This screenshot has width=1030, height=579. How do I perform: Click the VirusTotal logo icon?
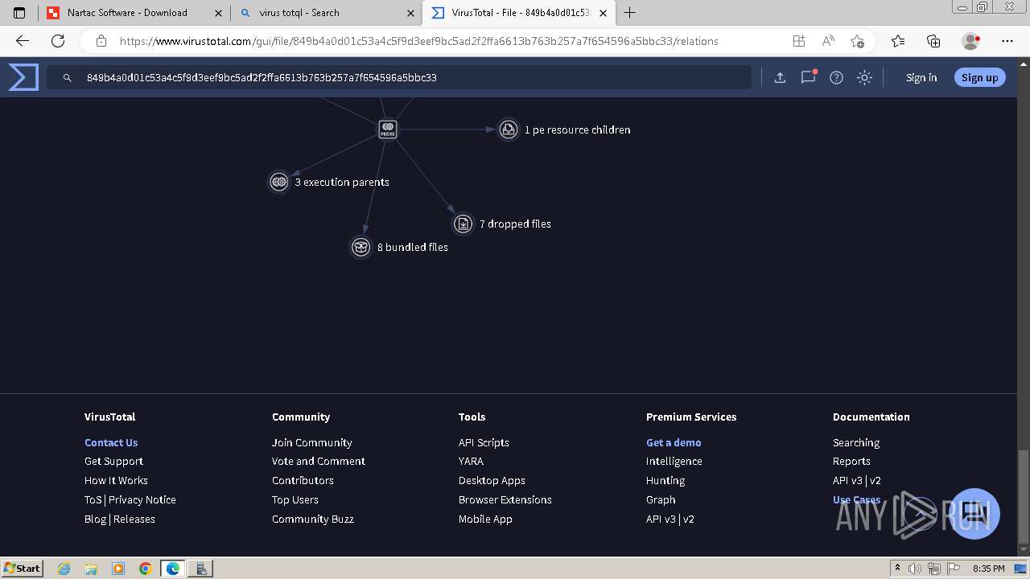[x=23, y=77]
